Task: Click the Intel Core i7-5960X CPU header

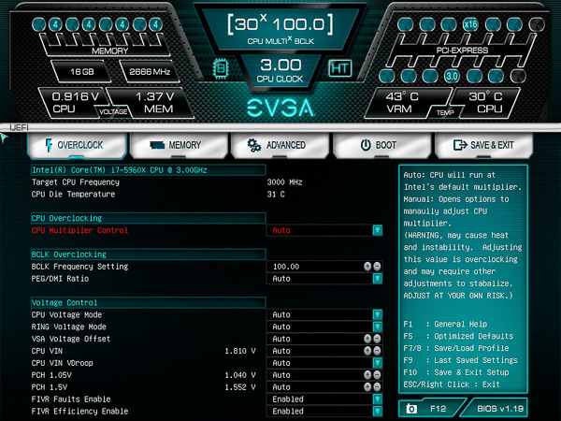Action: pos(148,170)
